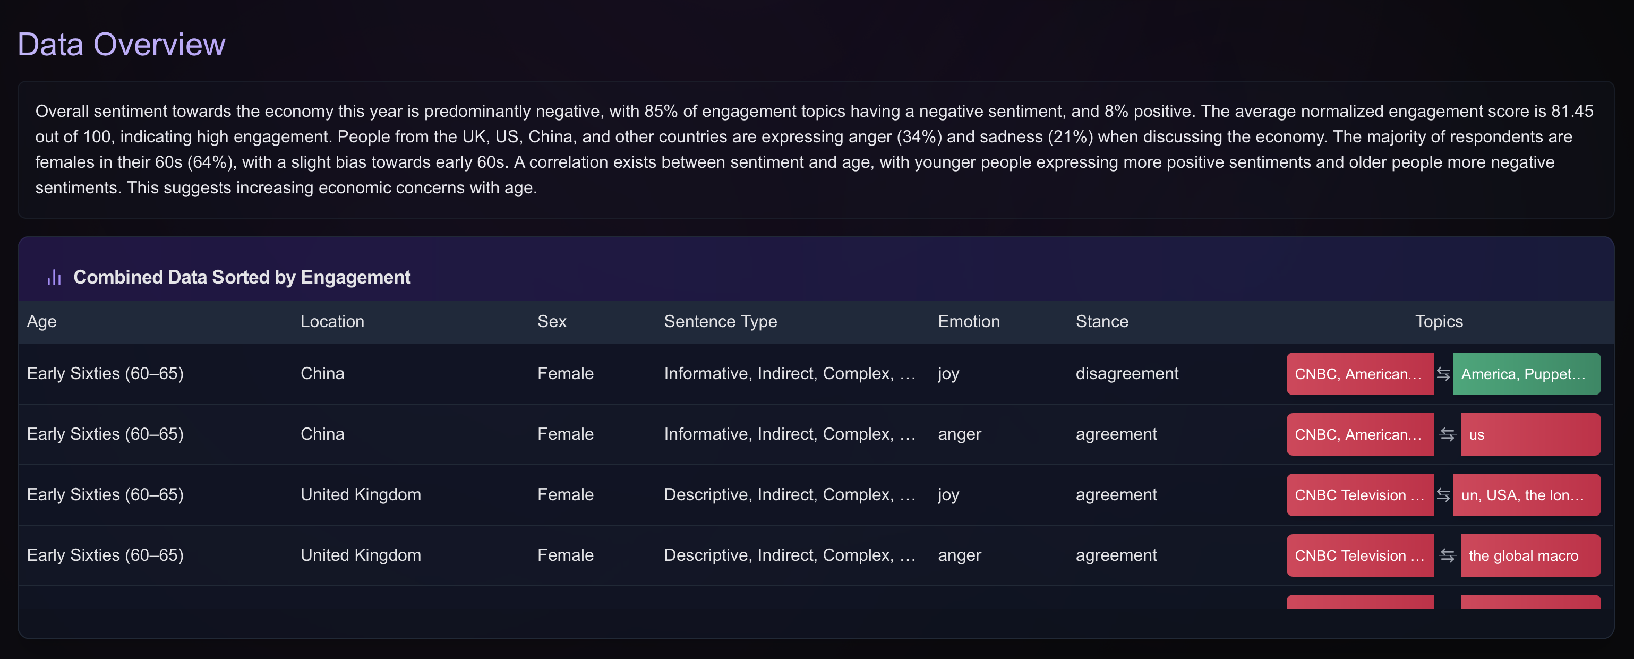Screen dimensions: 1634x659
Task: Click swap arrows icon in third row
Action: 1443,495
